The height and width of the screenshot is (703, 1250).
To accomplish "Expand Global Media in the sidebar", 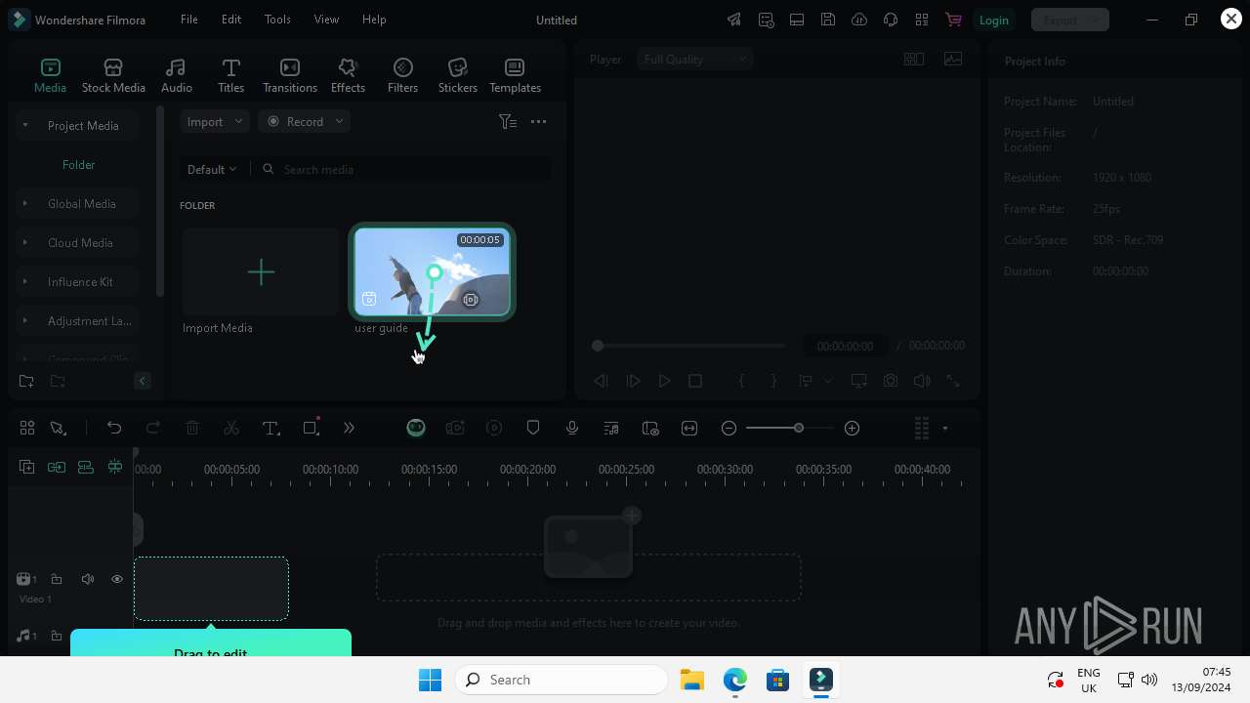I will point(25,203).
